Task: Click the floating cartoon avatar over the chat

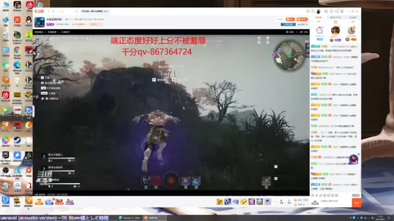Action: [x=354, y=159]
